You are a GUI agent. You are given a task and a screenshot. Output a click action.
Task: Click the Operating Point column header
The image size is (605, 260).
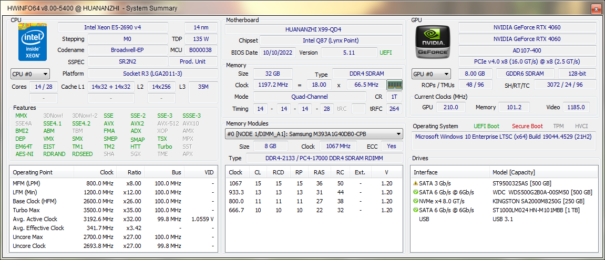(33, 172)
